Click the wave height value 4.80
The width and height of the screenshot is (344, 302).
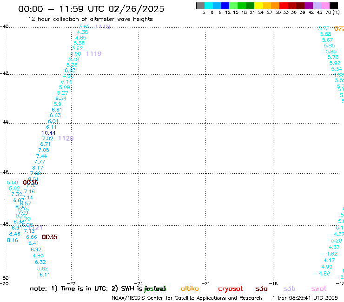(38, 256)
